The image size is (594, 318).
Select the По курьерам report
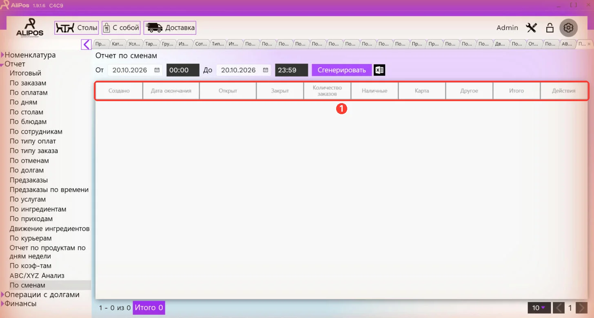click(x=31, y=238)
